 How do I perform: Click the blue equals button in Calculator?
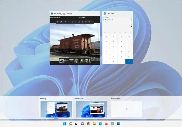[129, 61]
